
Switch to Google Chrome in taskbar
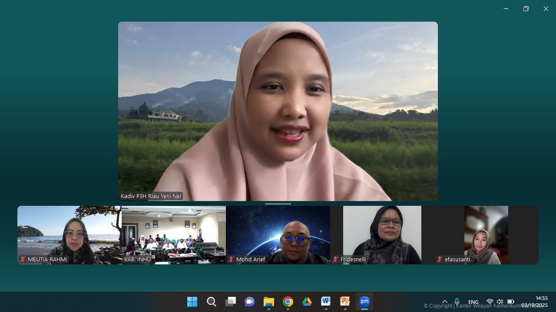tap(288, 302)
